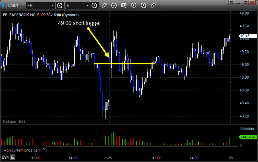
Task: Open symbol settings gear menu
Action: click(60, 5)
